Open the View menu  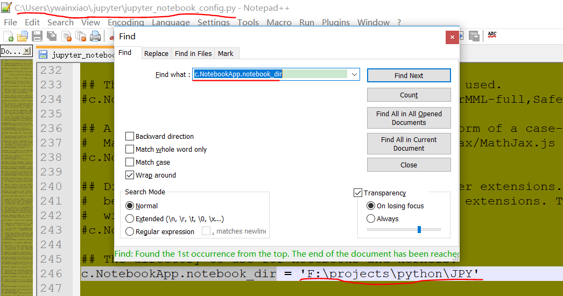tap(90, 22)
